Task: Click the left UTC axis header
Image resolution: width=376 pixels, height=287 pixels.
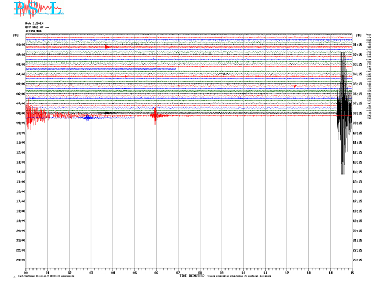Action: pyautogui.click(x=16, y=35)
